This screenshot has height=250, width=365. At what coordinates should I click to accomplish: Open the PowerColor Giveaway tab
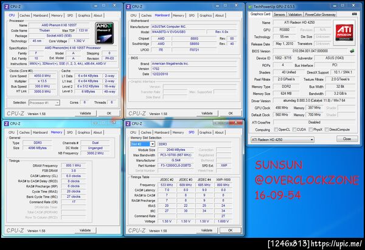point(321,15)
